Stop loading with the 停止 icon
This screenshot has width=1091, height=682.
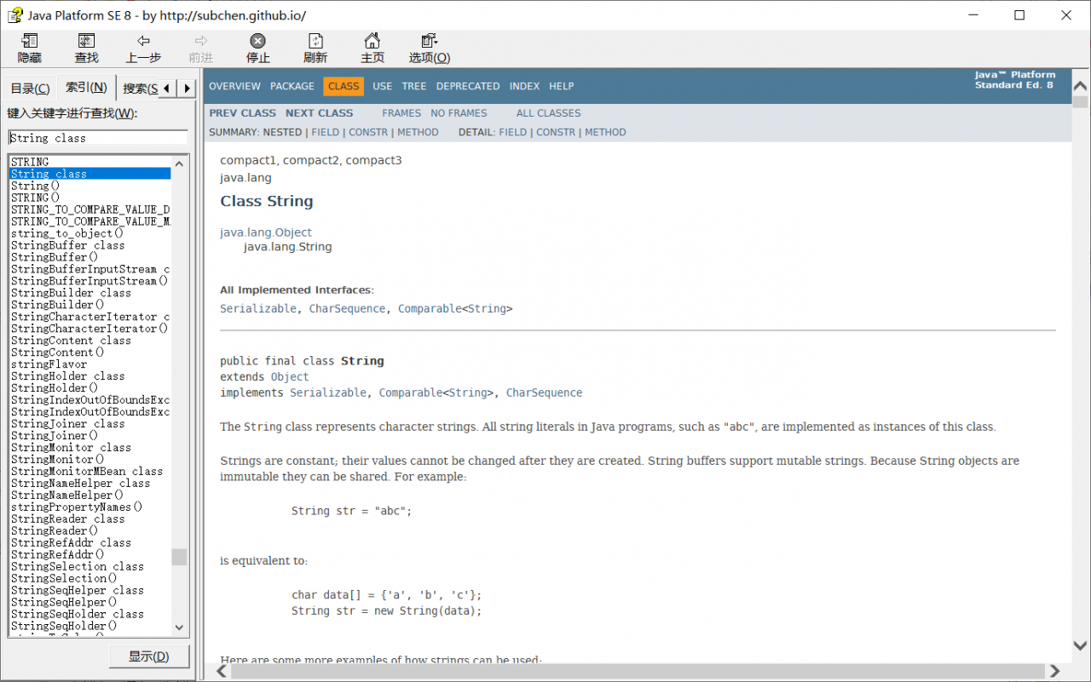257,49
